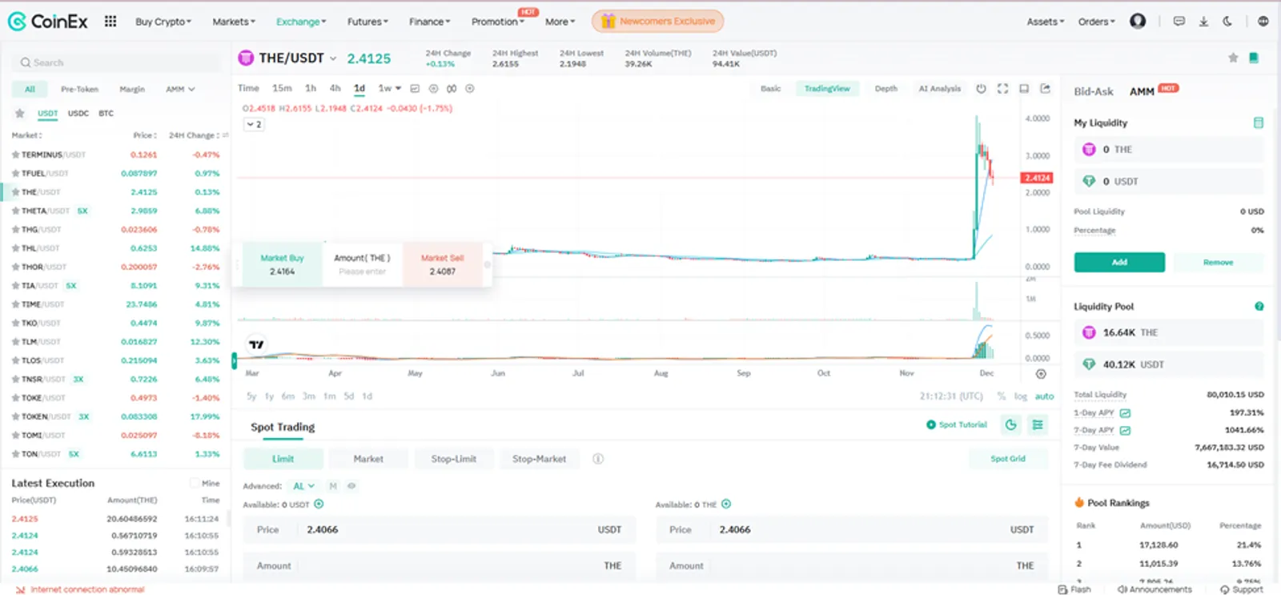Open the AI Analysis tab

939,89
